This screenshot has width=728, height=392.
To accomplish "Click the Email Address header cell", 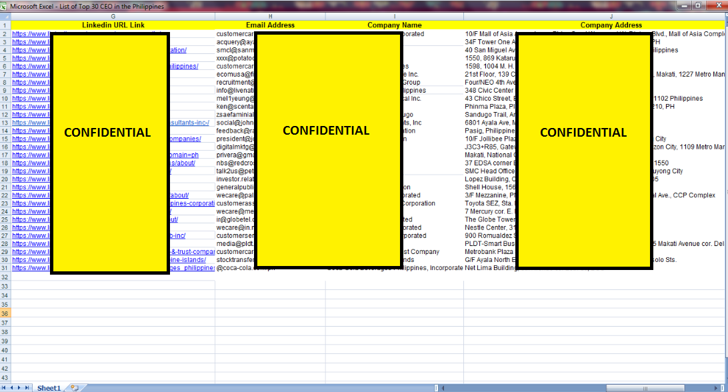I will point(270,25).
